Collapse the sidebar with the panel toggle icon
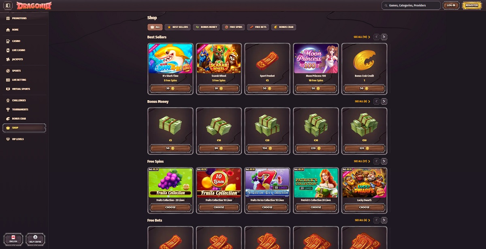The image size is (486, 249). [8, 5]
